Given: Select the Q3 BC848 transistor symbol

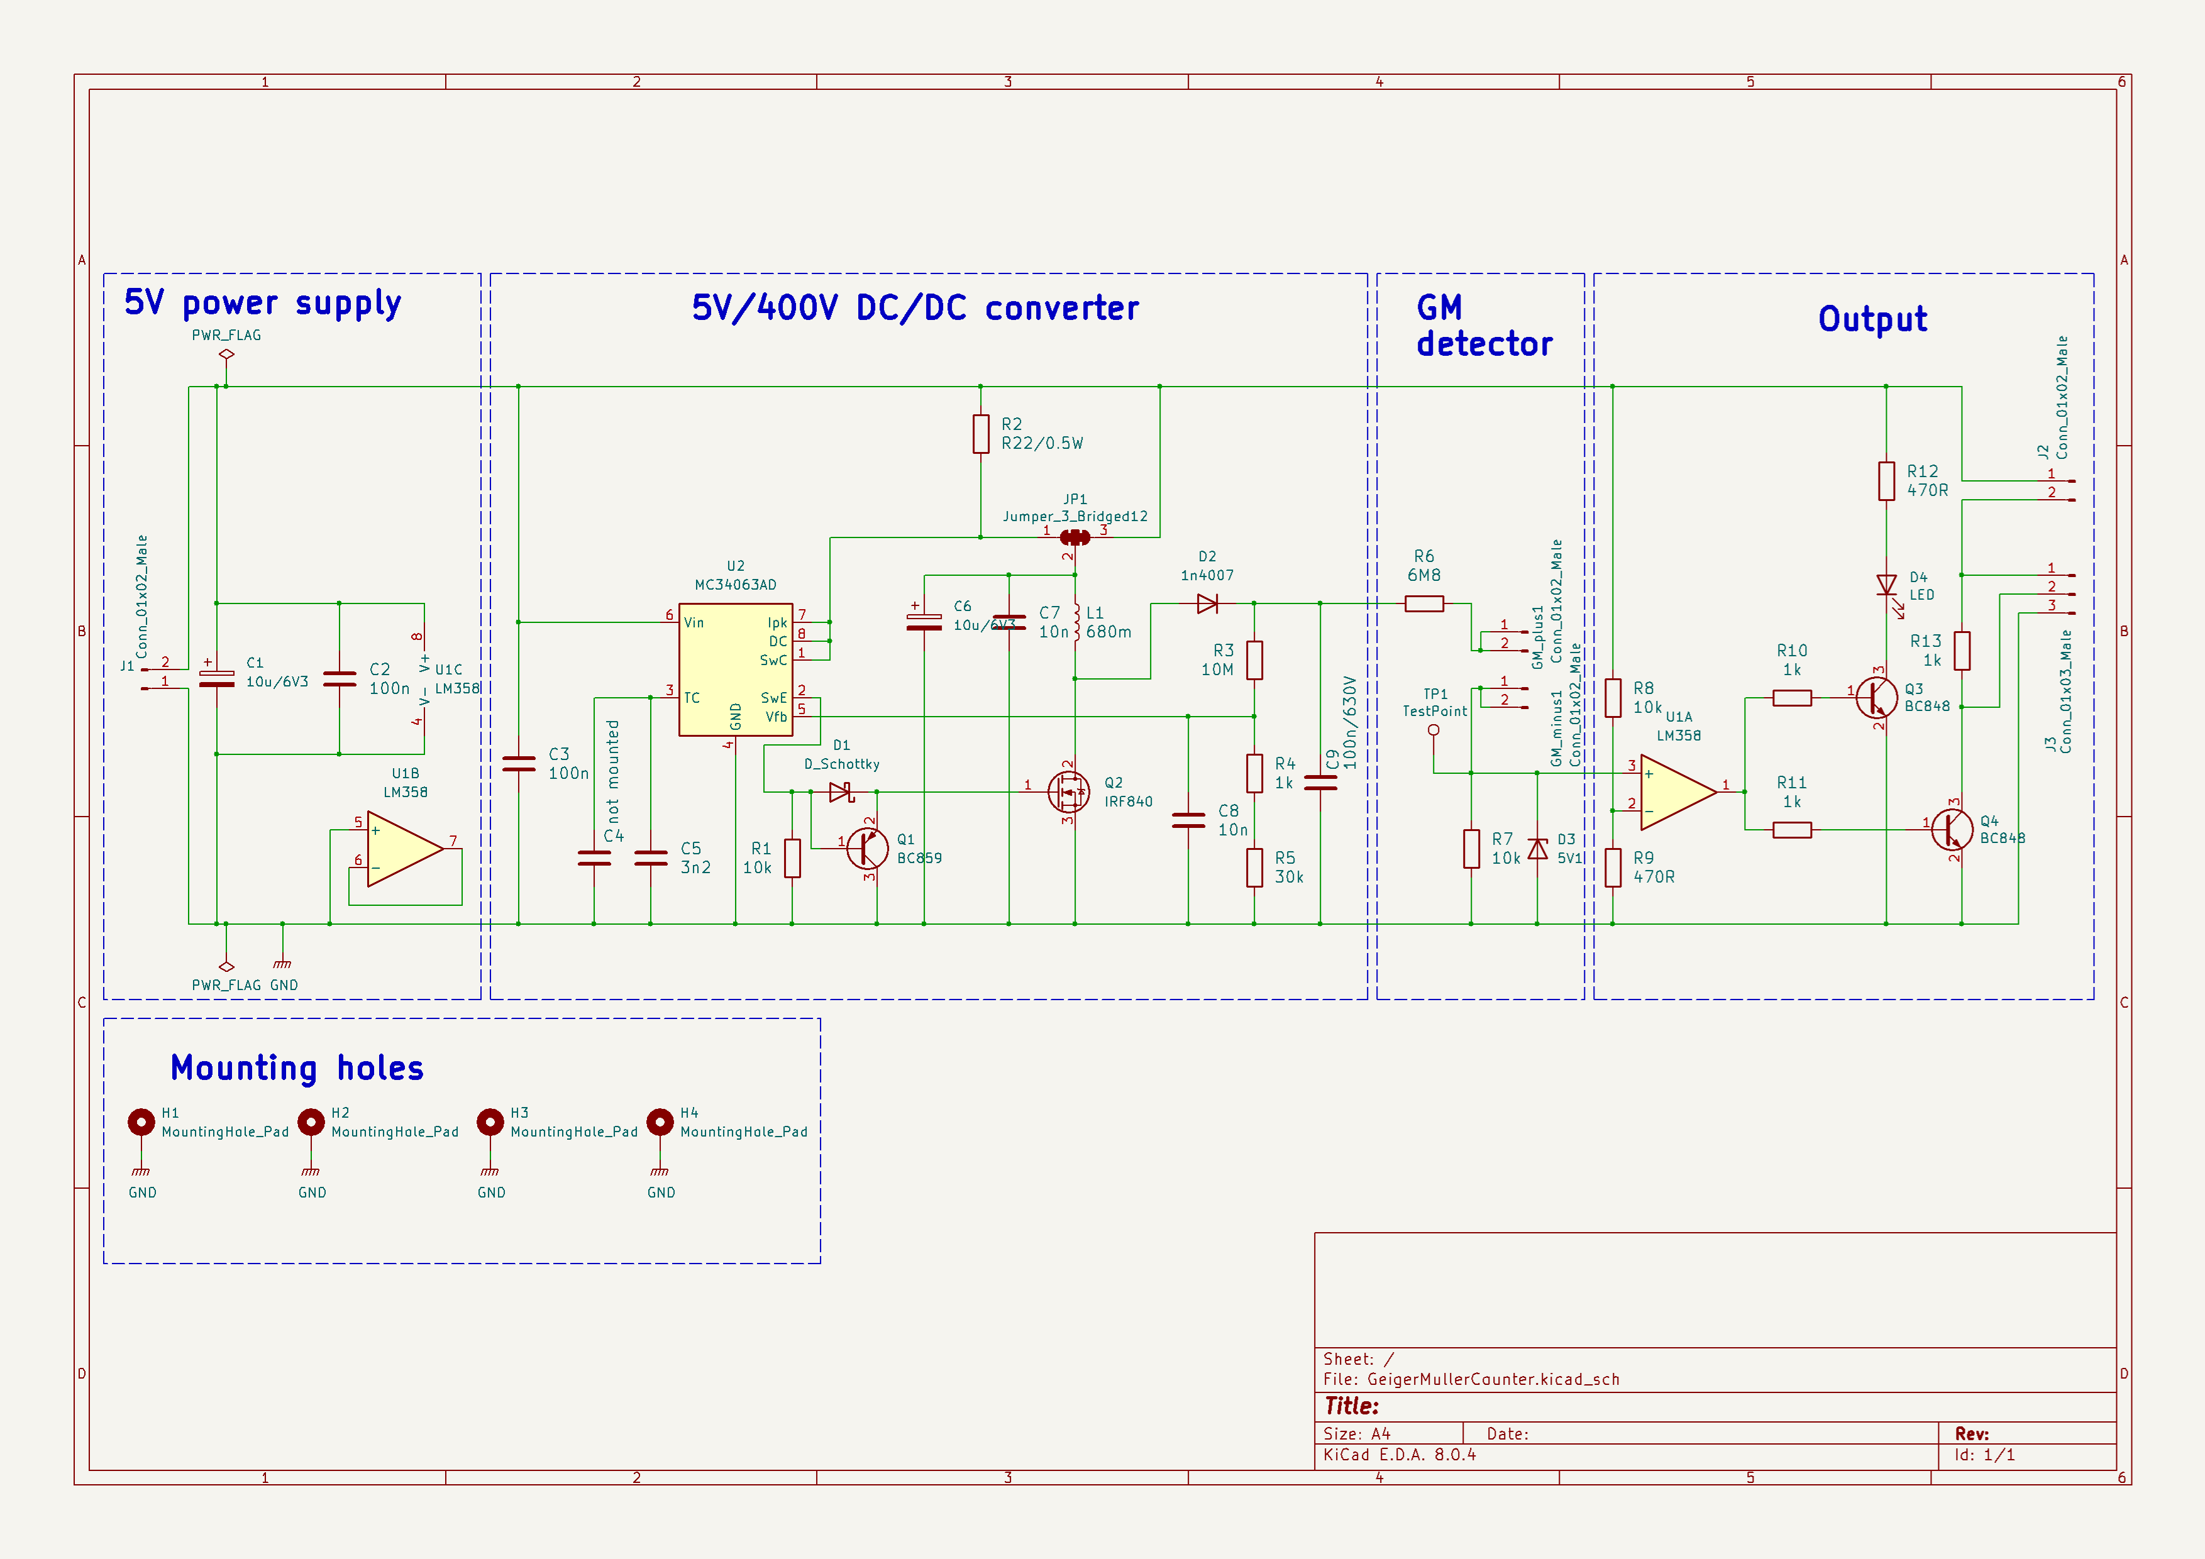Looking at the screenshot, I should [x=1877, y=698].
